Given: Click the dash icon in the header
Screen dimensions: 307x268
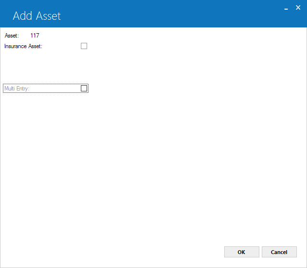Looking at the screenshot, I should tap(286, 9).
